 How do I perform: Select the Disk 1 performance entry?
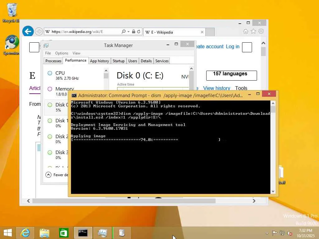(56, 123)
